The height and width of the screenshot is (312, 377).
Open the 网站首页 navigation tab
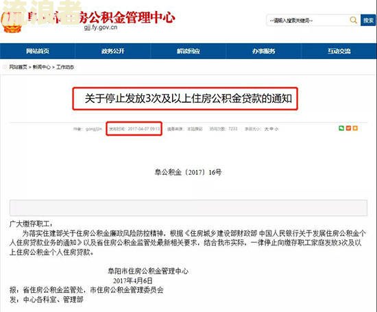tap(38, 51)
